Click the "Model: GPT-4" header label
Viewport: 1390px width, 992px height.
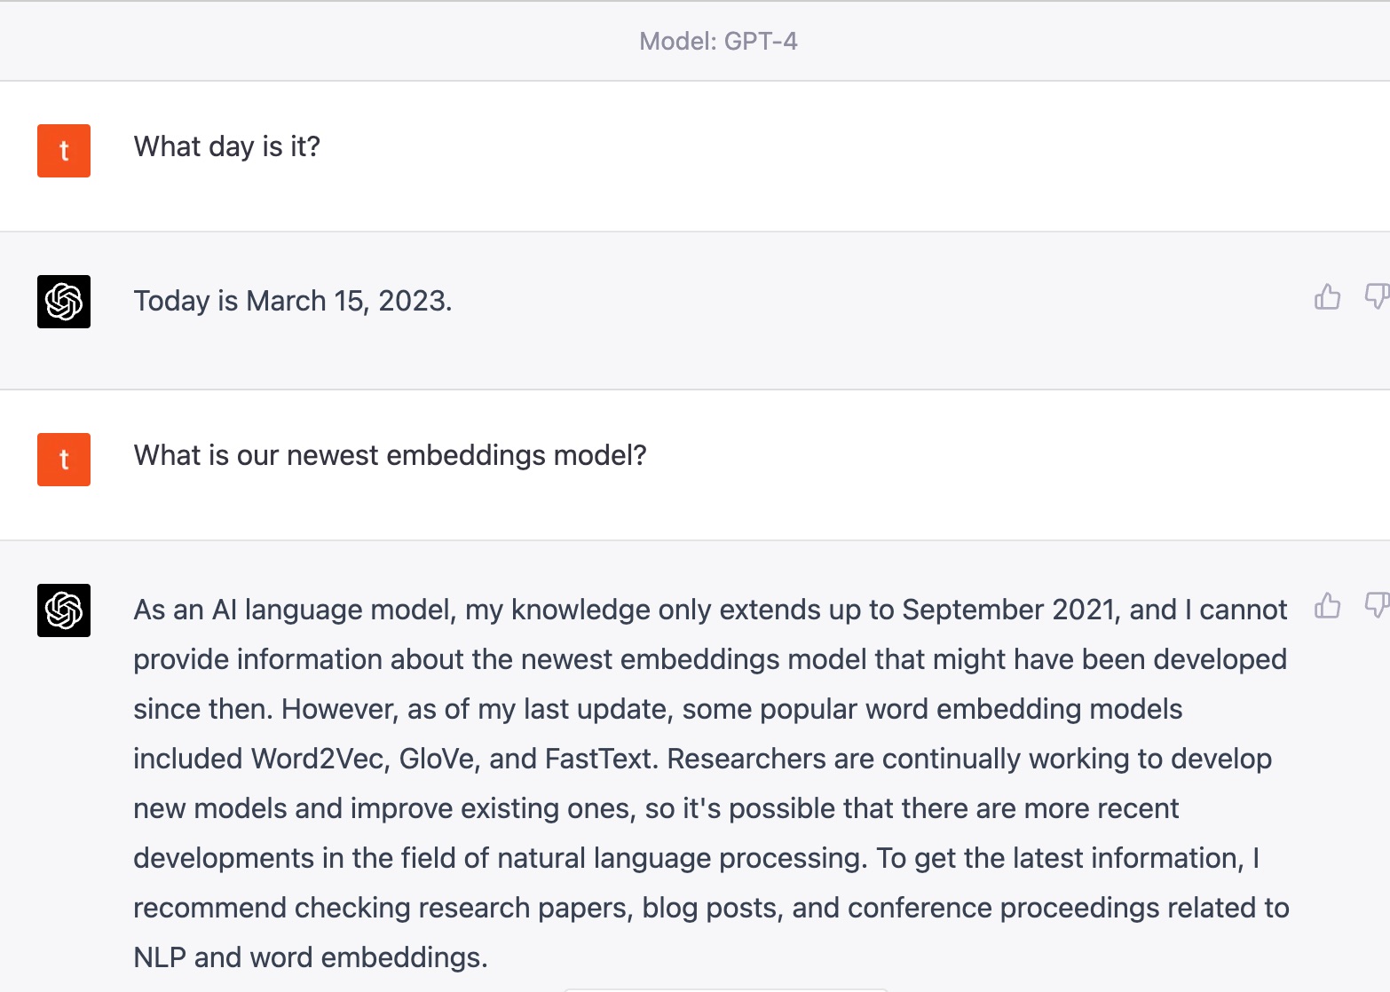click(x=718, y=42)
